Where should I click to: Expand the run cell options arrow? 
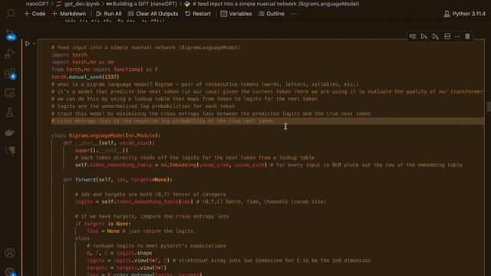click(34, 44)
